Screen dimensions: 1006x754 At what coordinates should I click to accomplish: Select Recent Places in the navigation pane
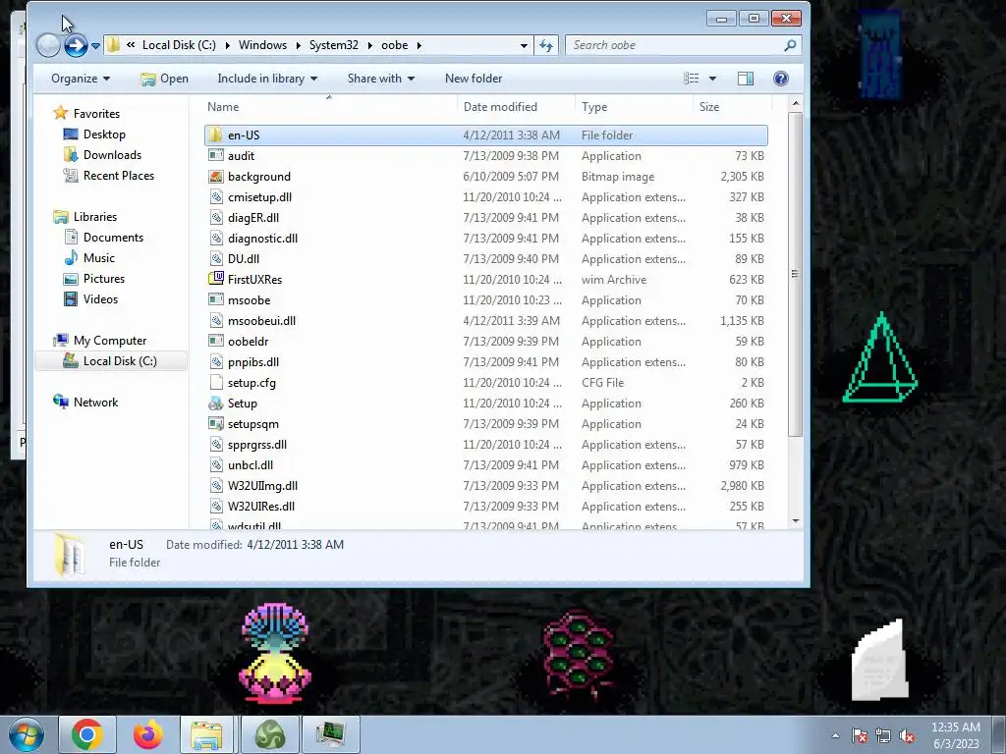pyautogui.click(x=119, y=175)
